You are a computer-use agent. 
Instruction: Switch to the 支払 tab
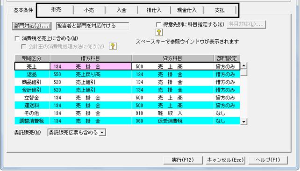click(x=220, y=10)
